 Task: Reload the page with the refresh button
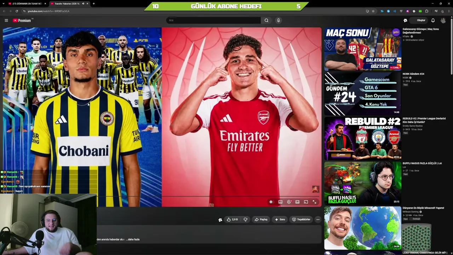click(x=17, y=11)
